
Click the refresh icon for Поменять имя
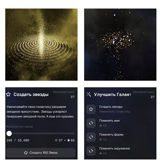coord(91,123)
